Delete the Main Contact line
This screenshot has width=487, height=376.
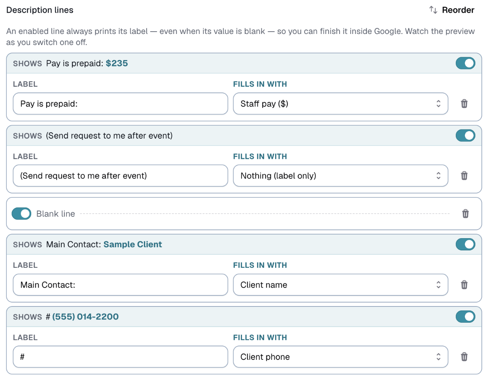pyautogui.click(x=464, y=284)
